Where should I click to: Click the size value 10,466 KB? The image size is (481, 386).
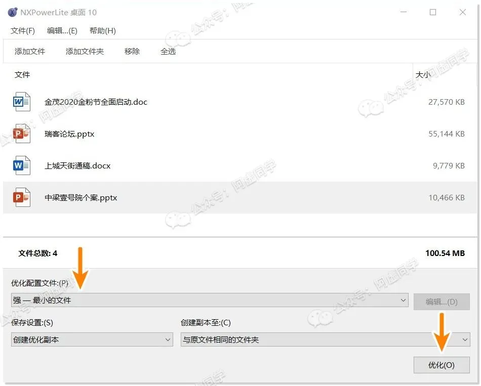(447, 197)
